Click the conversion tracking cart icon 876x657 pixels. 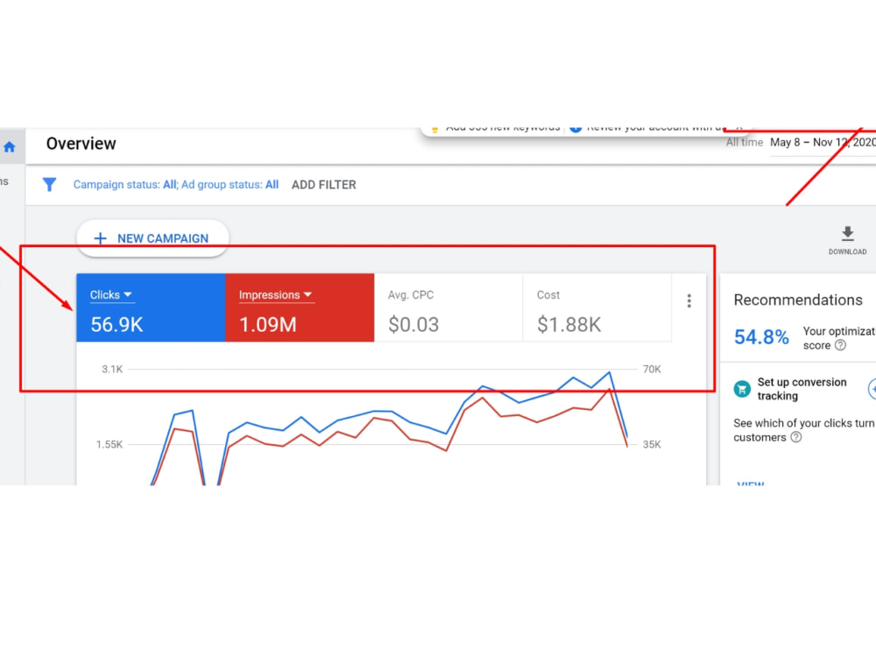click(742, 388)
